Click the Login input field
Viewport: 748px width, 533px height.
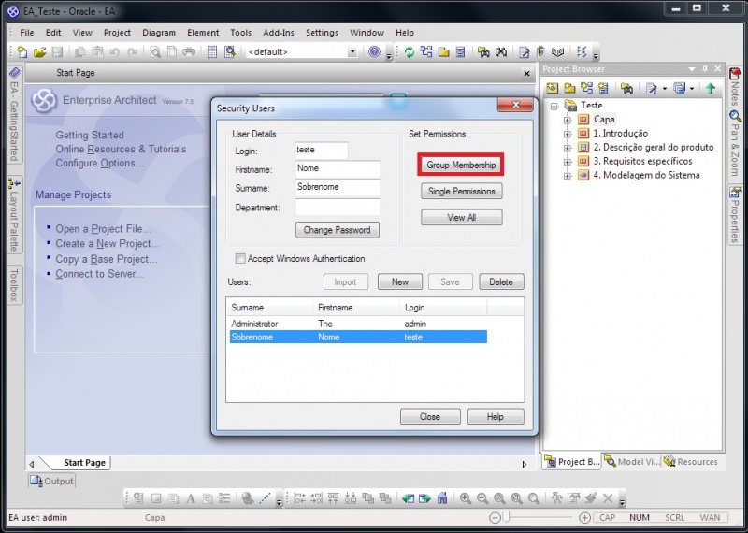pyautogui.click(x=321, y=150)
